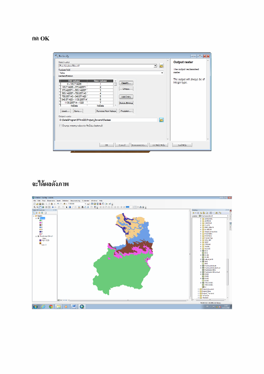Viewport: 264px width, 374px height.
Task: Select the Pan hand tool
Action: (x=40, y=207)
